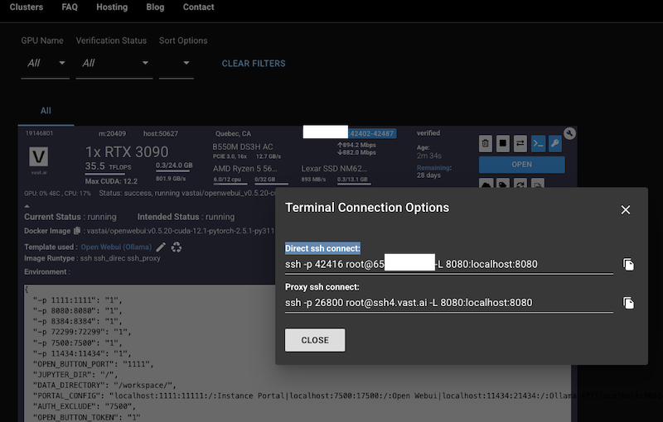
Task: Click the "m:20409" machine ID
Action: (x=112, y=133)
